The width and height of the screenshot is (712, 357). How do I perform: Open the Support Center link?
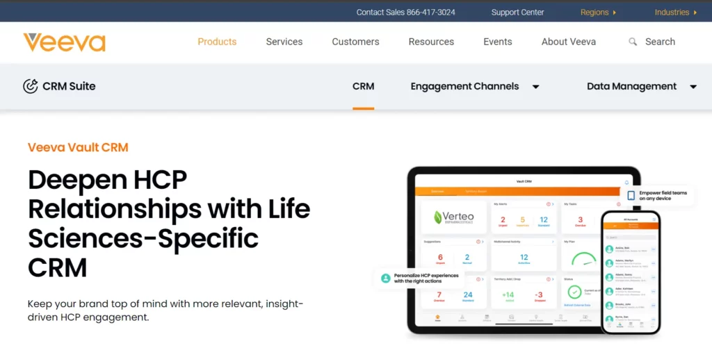517,13
